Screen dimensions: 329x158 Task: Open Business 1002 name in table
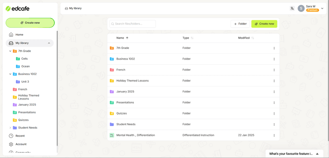(126, 59)
